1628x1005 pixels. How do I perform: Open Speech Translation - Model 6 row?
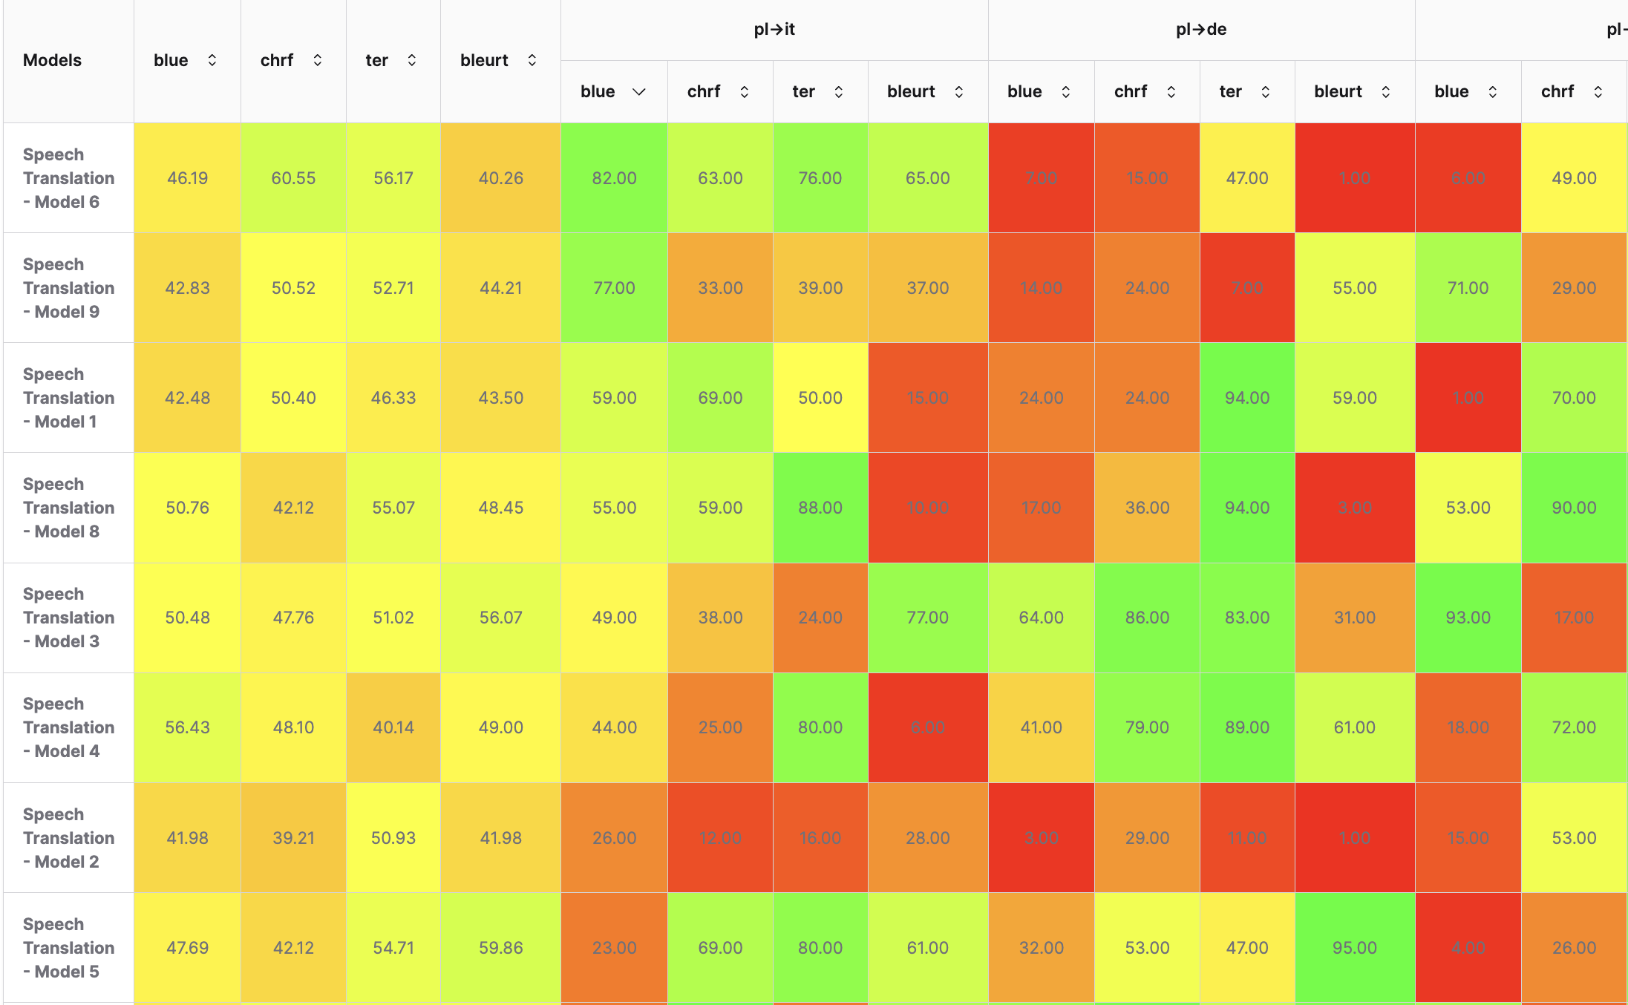[x=68, y=178]
